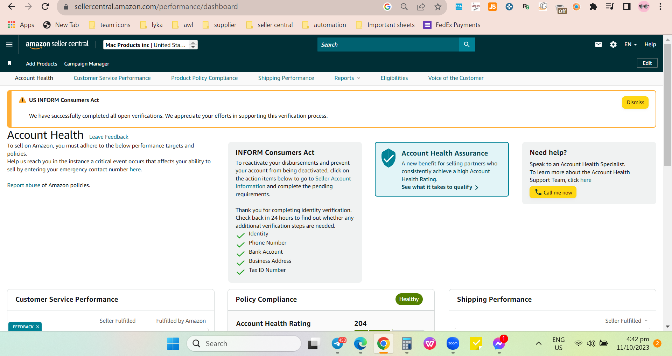This screenshot has width=672, height=356.
Task: Open the browser extensions puzzle icon
Action: [x=593, y=7]
